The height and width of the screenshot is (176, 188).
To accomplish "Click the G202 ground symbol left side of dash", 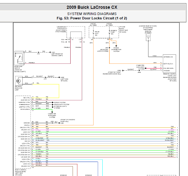I will 59,78.
